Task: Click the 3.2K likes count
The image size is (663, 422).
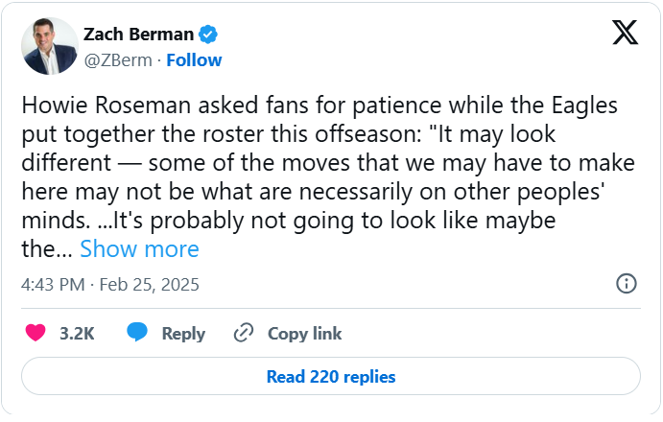Action: 77,334
